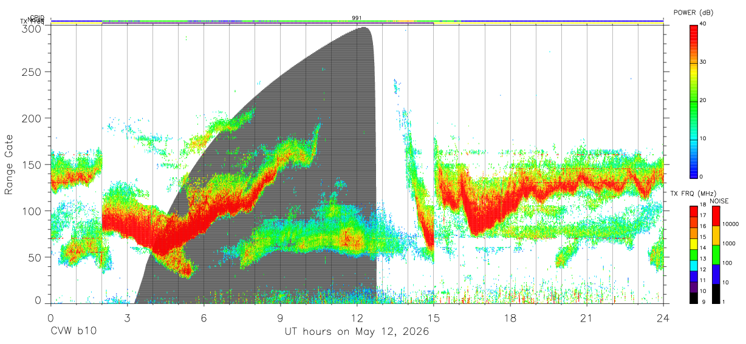
Task: Click the 150 tick on Range Gate axis
Action: (x=32, y=164)
